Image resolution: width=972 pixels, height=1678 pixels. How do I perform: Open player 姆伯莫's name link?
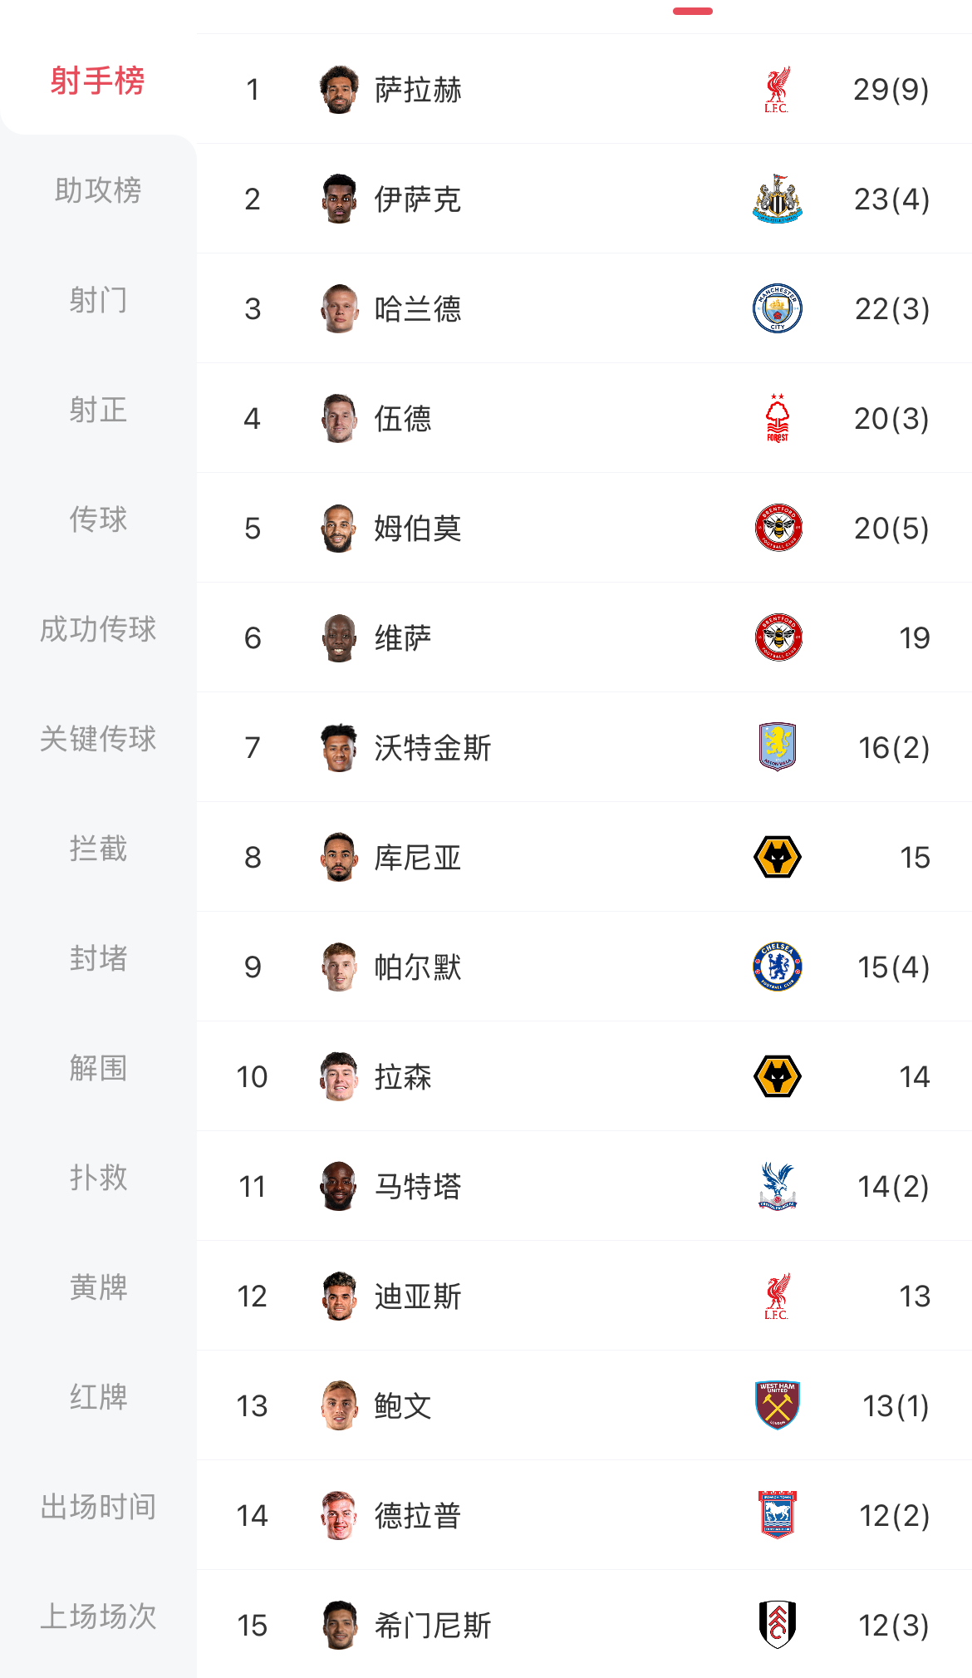click(417, 529)
